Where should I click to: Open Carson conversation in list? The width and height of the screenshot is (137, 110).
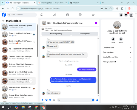(18, 73)
